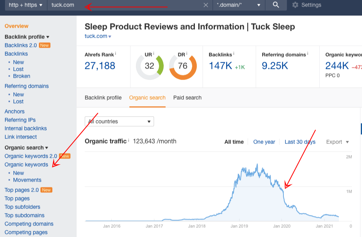Image resolution: width=362 pixels, height=237 pixels.
Task: Open the Top pages sidebar link
Action: 17,199
